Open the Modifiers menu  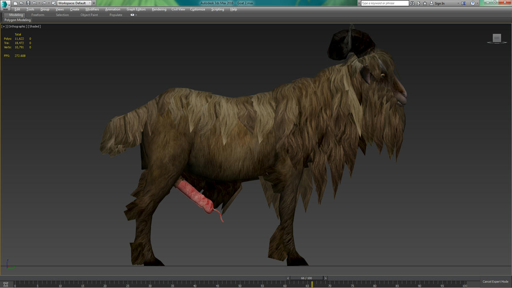(92, 9)
